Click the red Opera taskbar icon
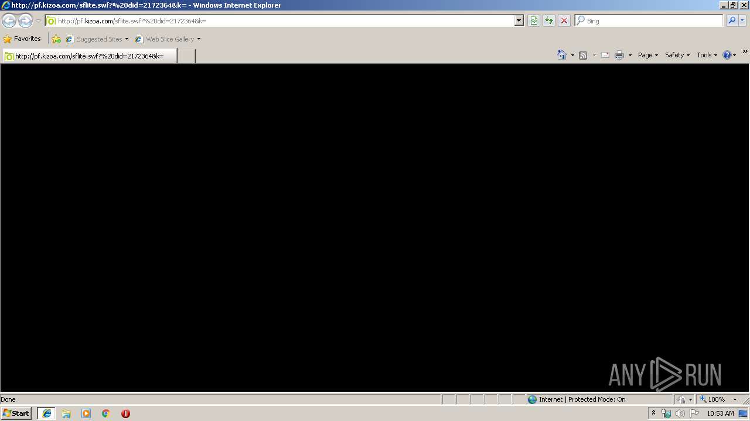The height and width of the screenshot is (421, 750). pos(125,413)
